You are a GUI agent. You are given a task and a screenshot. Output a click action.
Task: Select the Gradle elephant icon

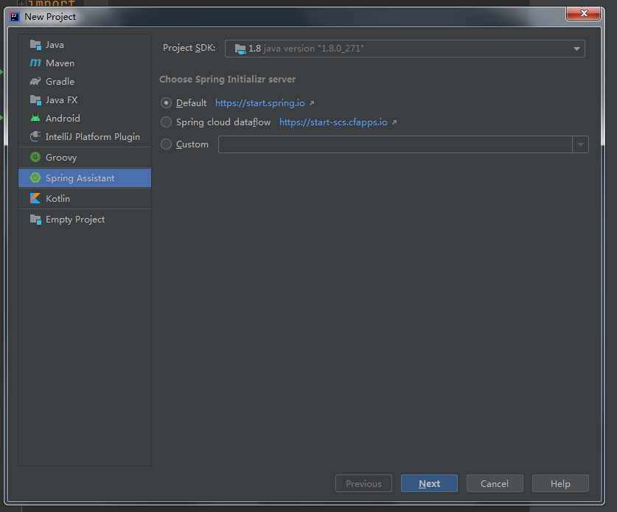pyautogui.click(x=35, y=81)
